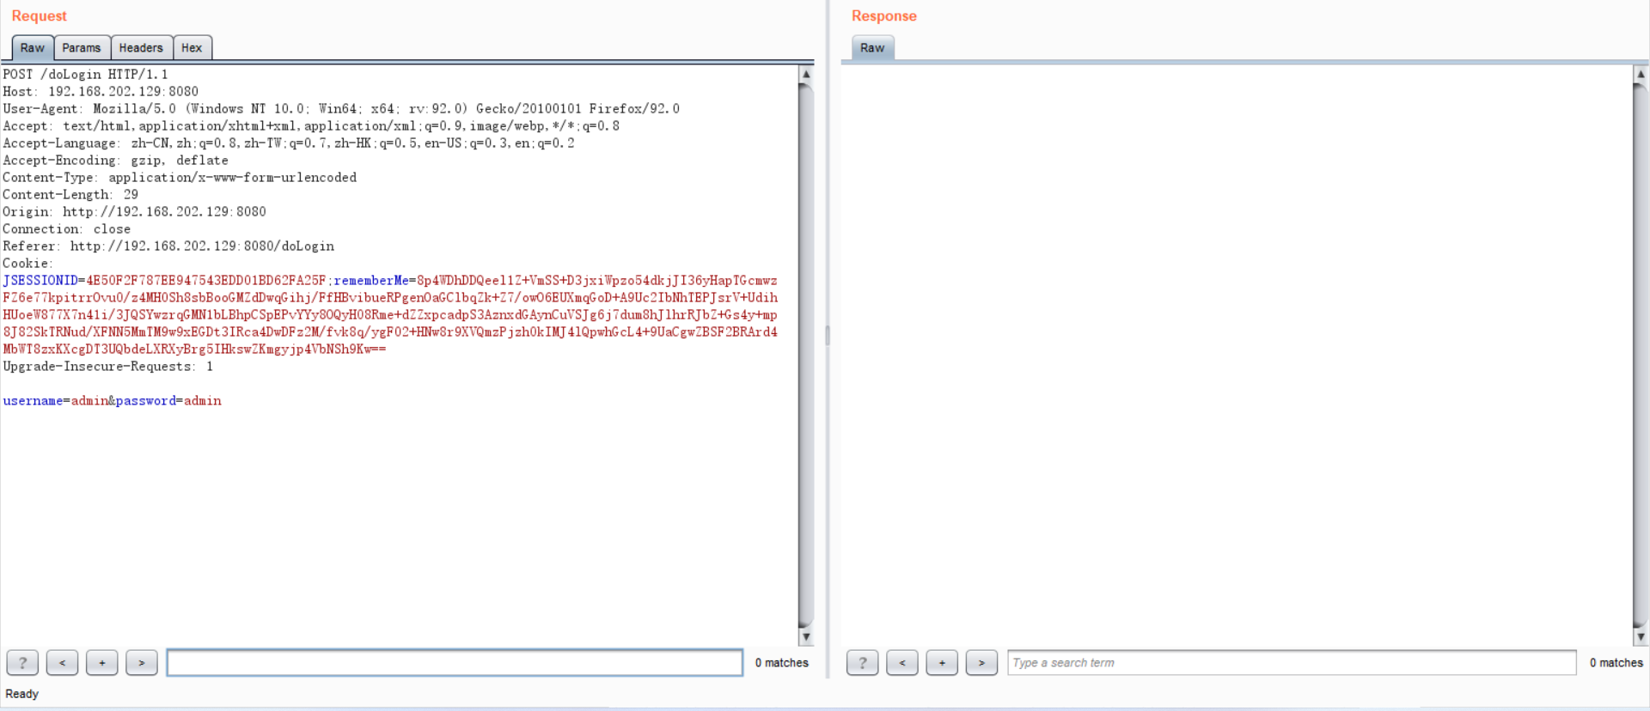Click the 'password' parameter in the body
1650x711 pixels.
point(146,401)
